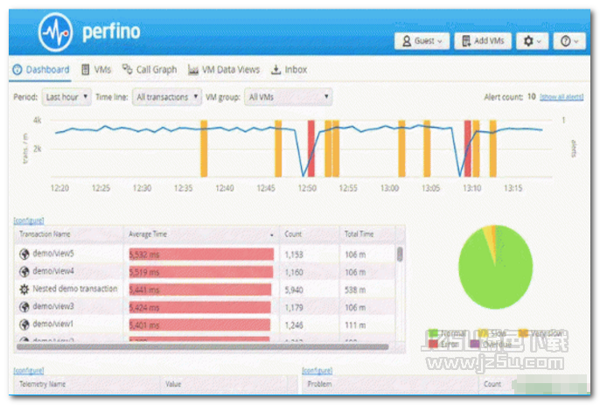Select the demo/view1 transaction name
Screen dimensions: 600x405
52,324
